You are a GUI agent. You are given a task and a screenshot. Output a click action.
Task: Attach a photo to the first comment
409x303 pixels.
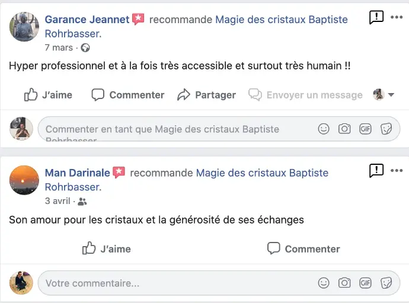pyautogui.click(x=344, y=129)
